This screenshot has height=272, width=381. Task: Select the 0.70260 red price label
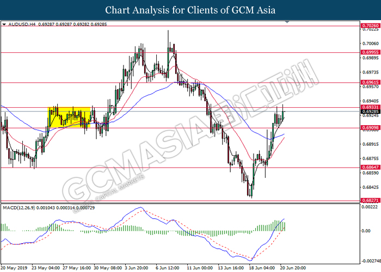pyautogui.click(x=370, y=26)
